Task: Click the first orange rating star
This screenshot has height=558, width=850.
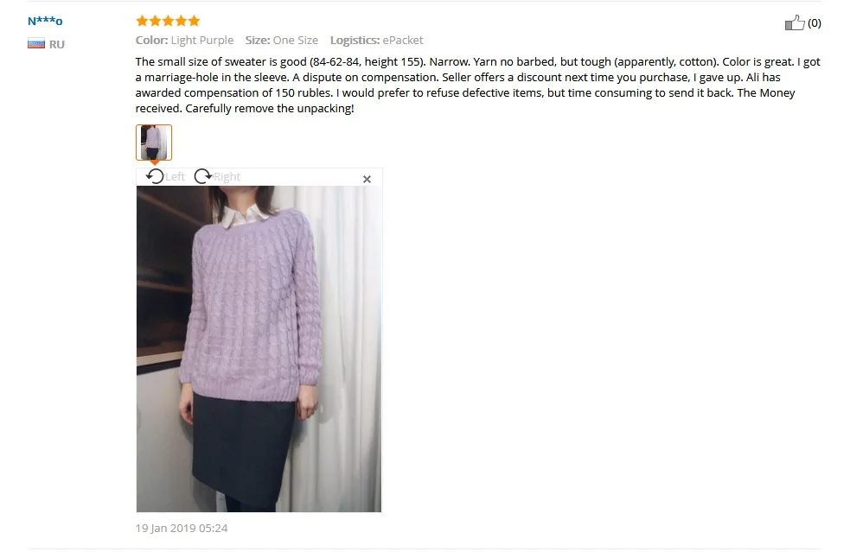Action: coord(142,21)
